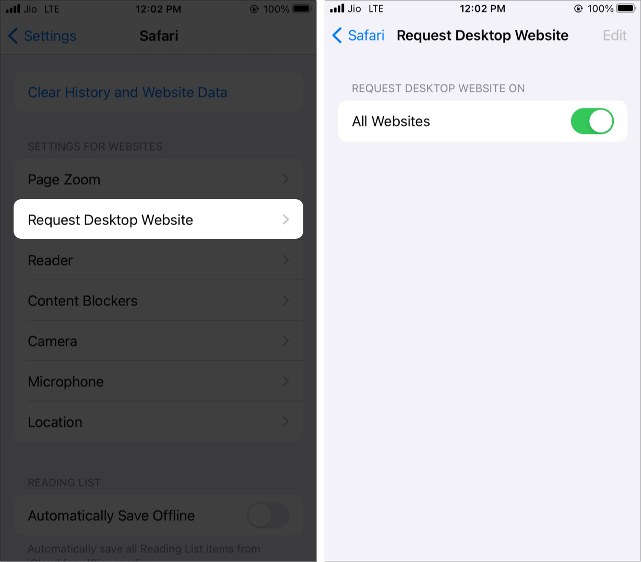Viewport: 641px width, 562px height.
Task: Expand the Content Blockers chevron
Action: click(286, 300)
